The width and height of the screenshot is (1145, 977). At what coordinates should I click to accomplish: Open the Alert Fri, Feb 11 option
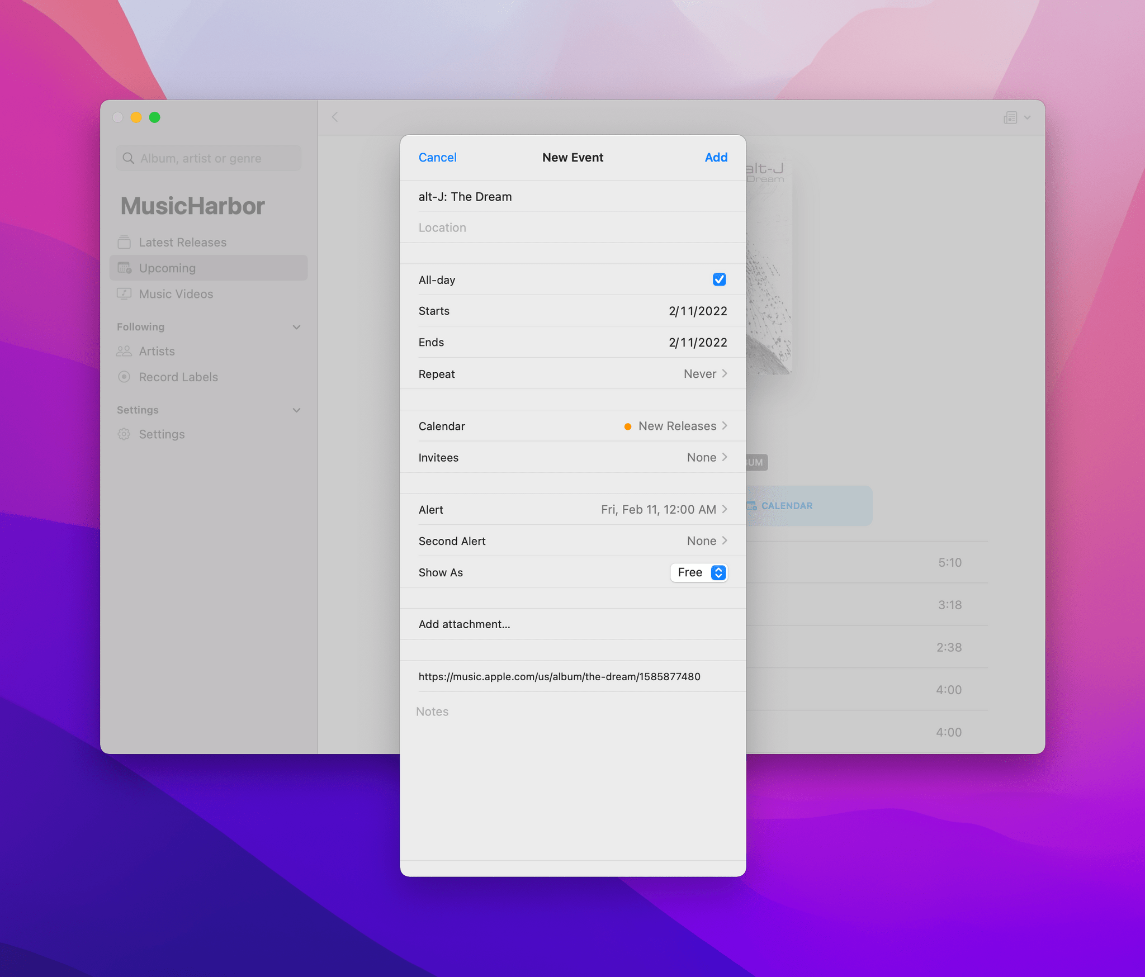pos(664,509)
